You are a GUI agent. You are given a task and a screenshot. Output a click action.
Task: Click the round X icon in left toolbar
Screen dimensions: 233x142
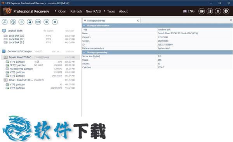tap(55, 22)
